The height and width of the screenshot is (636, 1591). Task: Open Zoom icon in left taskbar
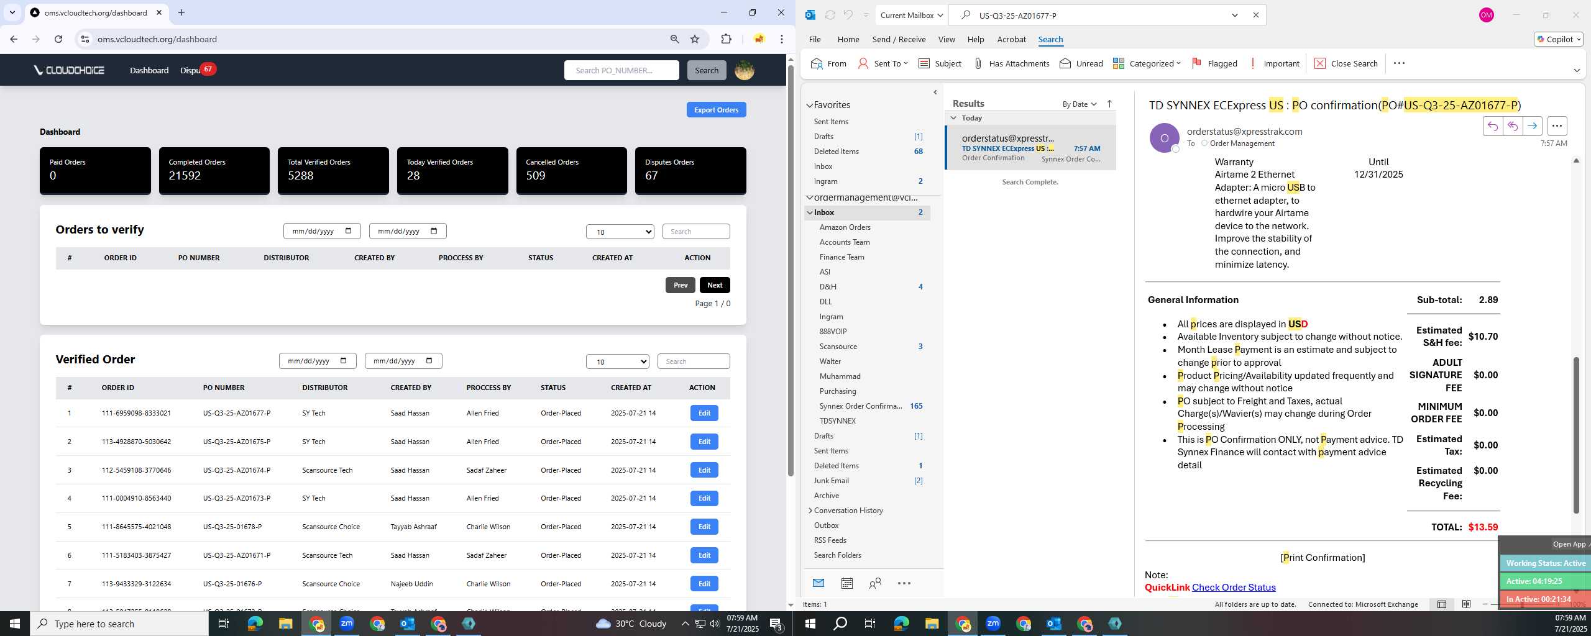tap(347, 624)
